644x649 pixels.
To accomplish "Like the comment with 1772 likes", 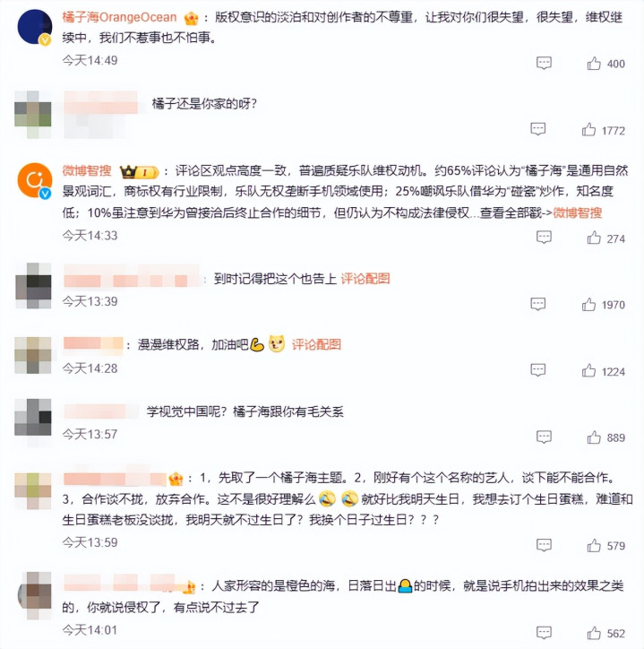I will 588,130.
